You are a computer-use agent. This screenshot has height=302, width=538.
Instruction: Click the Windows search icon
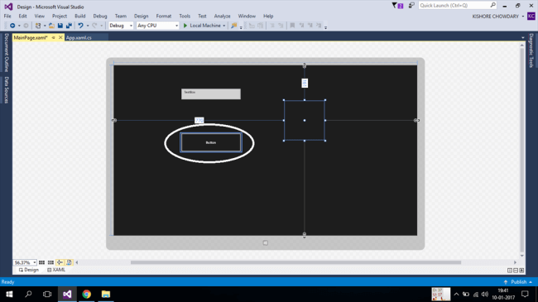[x=28, y=294]
